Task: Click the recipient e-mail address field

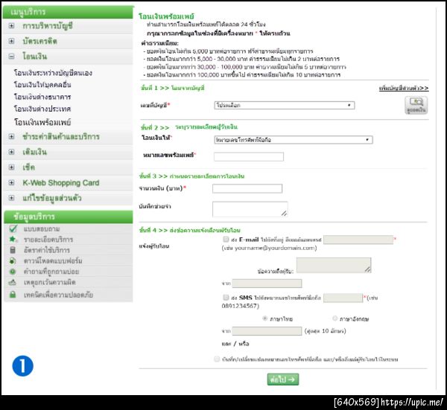Action: coord(358,240)
